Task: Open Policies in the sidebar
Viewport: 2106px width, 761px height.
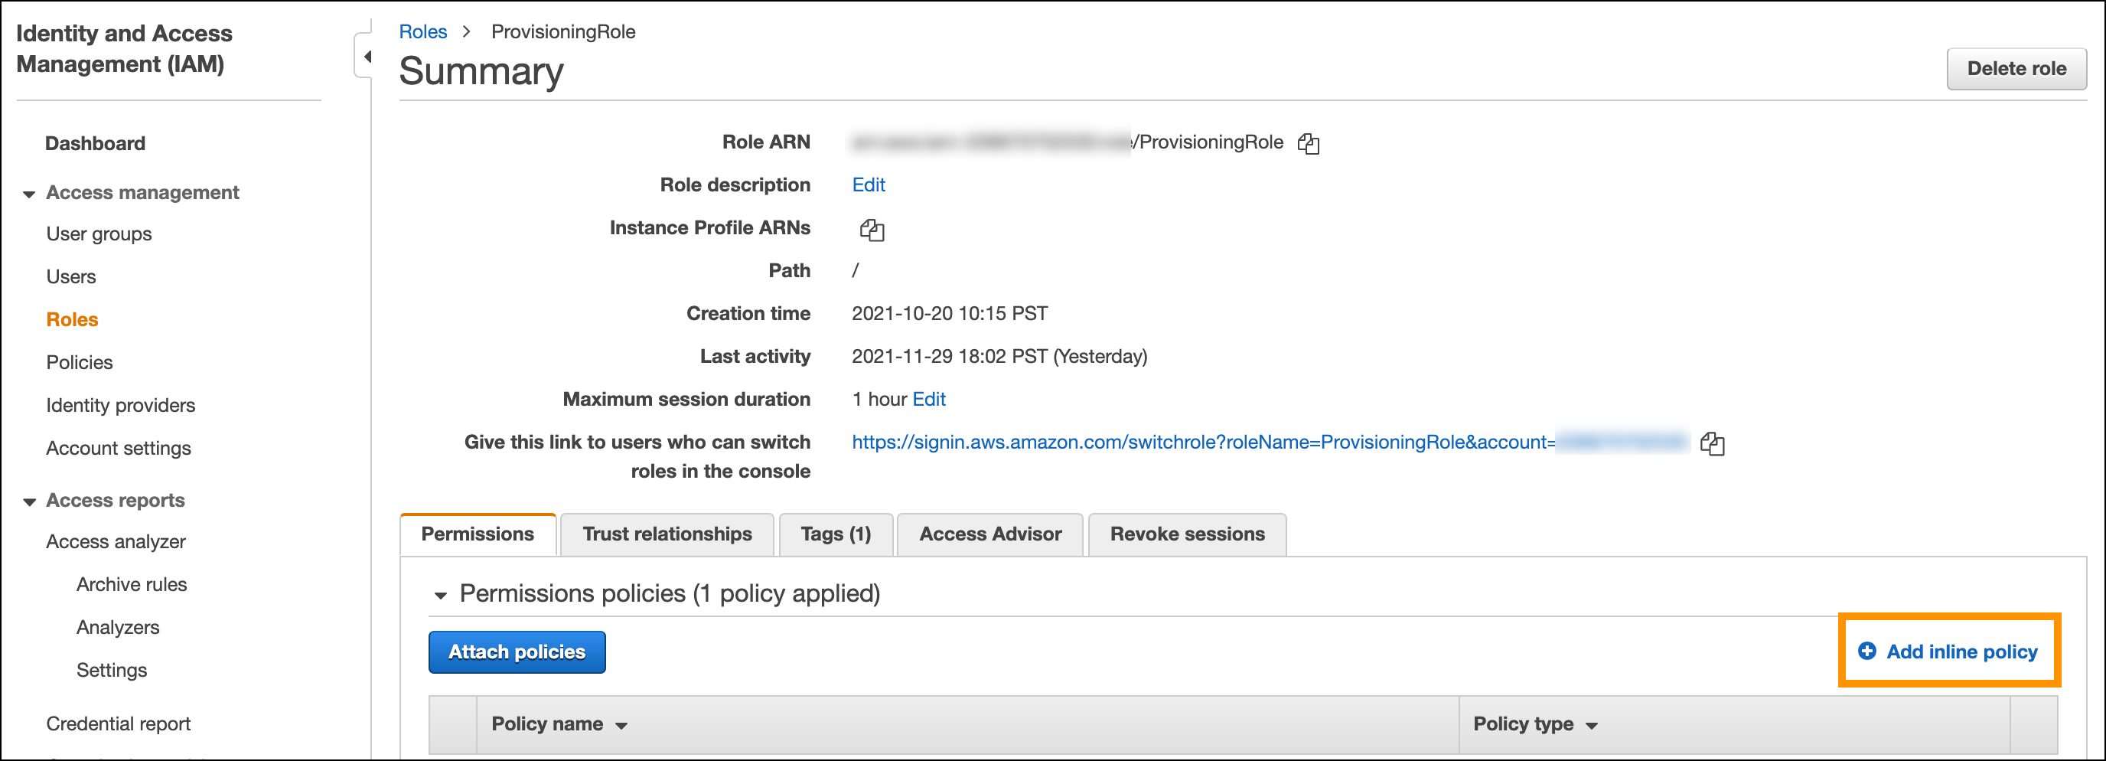Action: pyautogui.click(x=80, y=362)
